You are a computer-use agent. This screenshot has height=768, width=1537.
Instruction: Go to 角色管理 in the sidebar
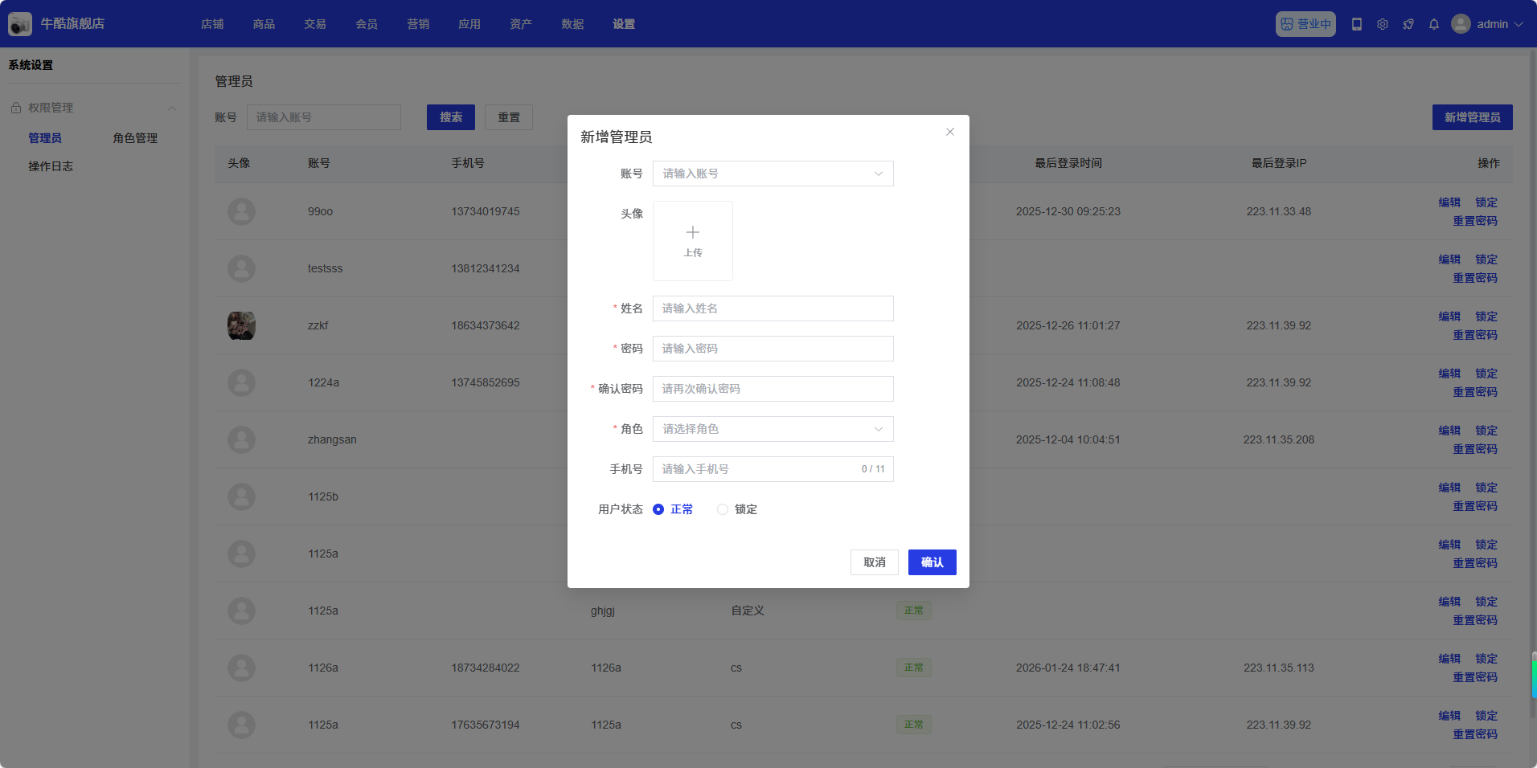135,138
